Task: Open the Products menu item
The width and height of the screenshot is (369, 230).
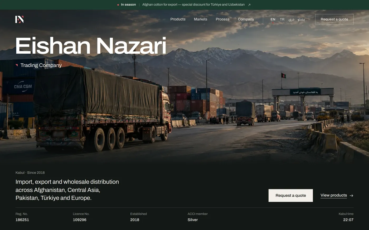Action: point(178,19)
